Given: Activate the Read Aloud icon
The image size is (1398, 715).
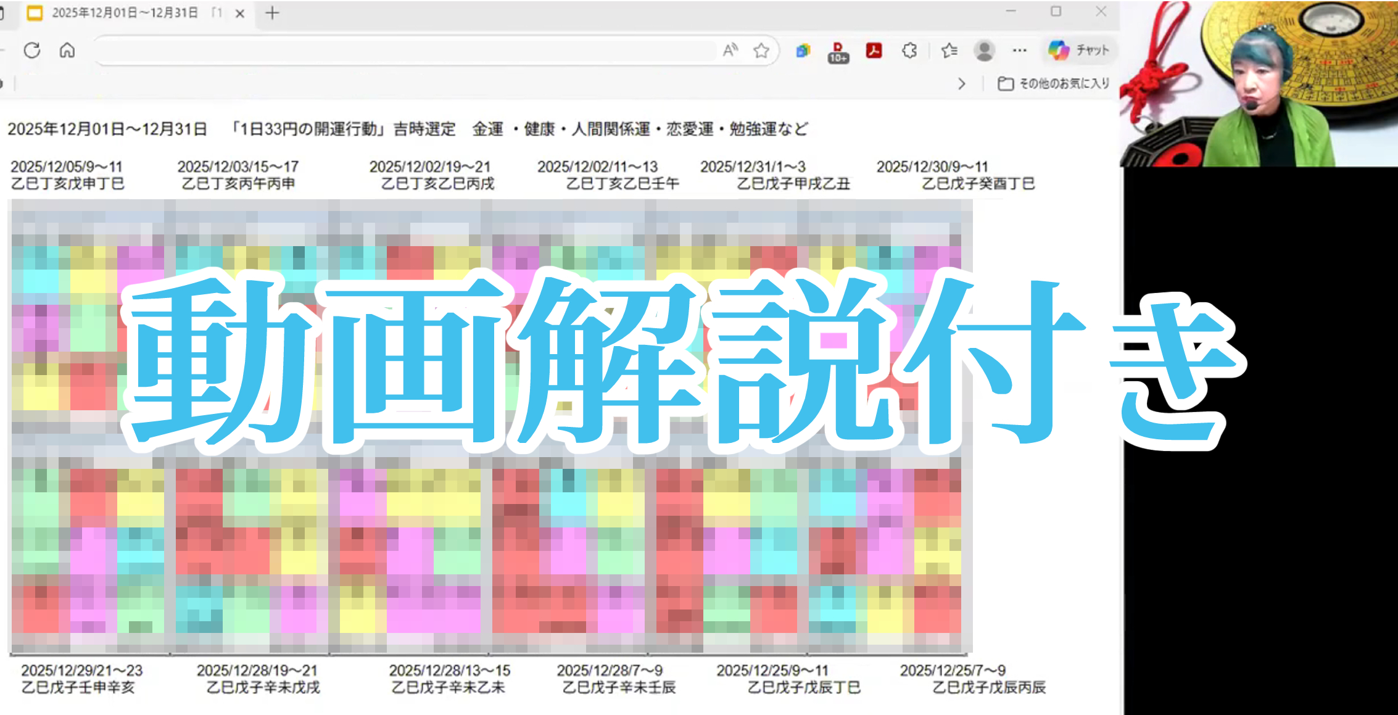Looking at the screenshot, I should coord(730,51).
